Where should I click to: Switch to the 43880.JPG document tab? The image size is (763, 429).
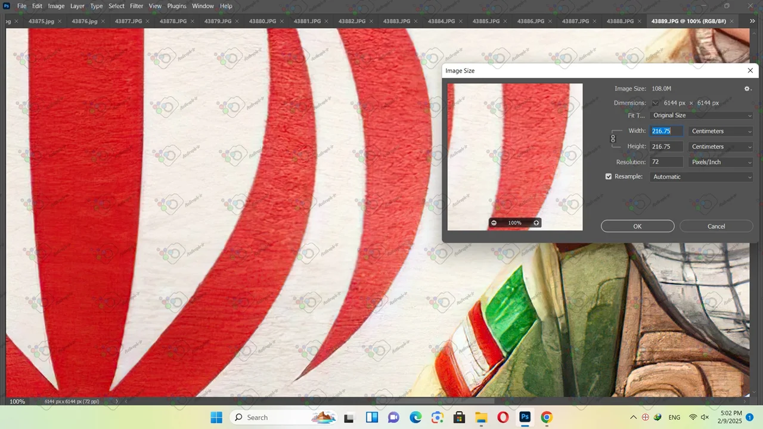pos(262,21)
